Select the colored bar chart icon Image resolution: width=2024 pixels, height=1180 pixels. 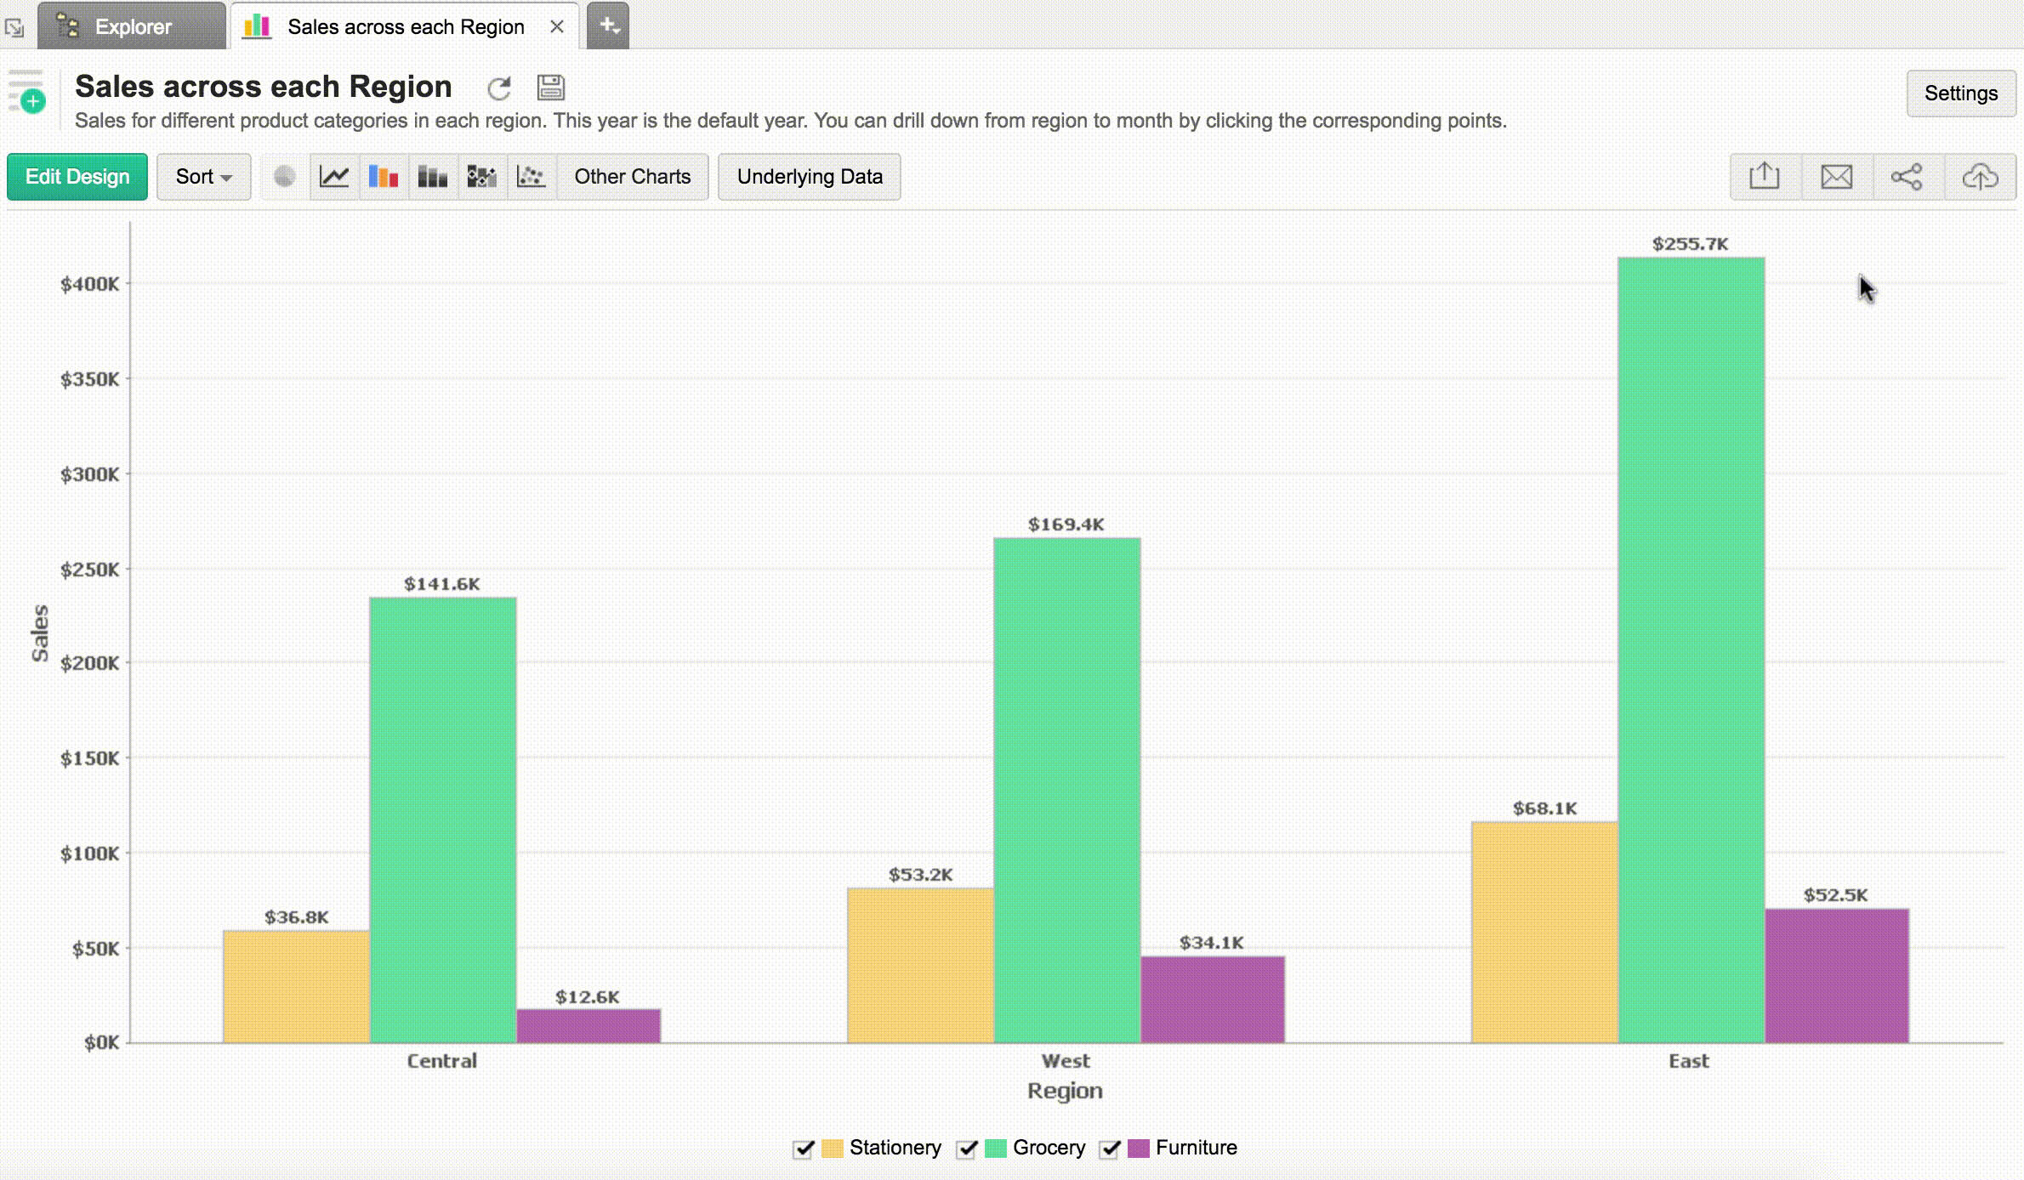coord(384,177)
